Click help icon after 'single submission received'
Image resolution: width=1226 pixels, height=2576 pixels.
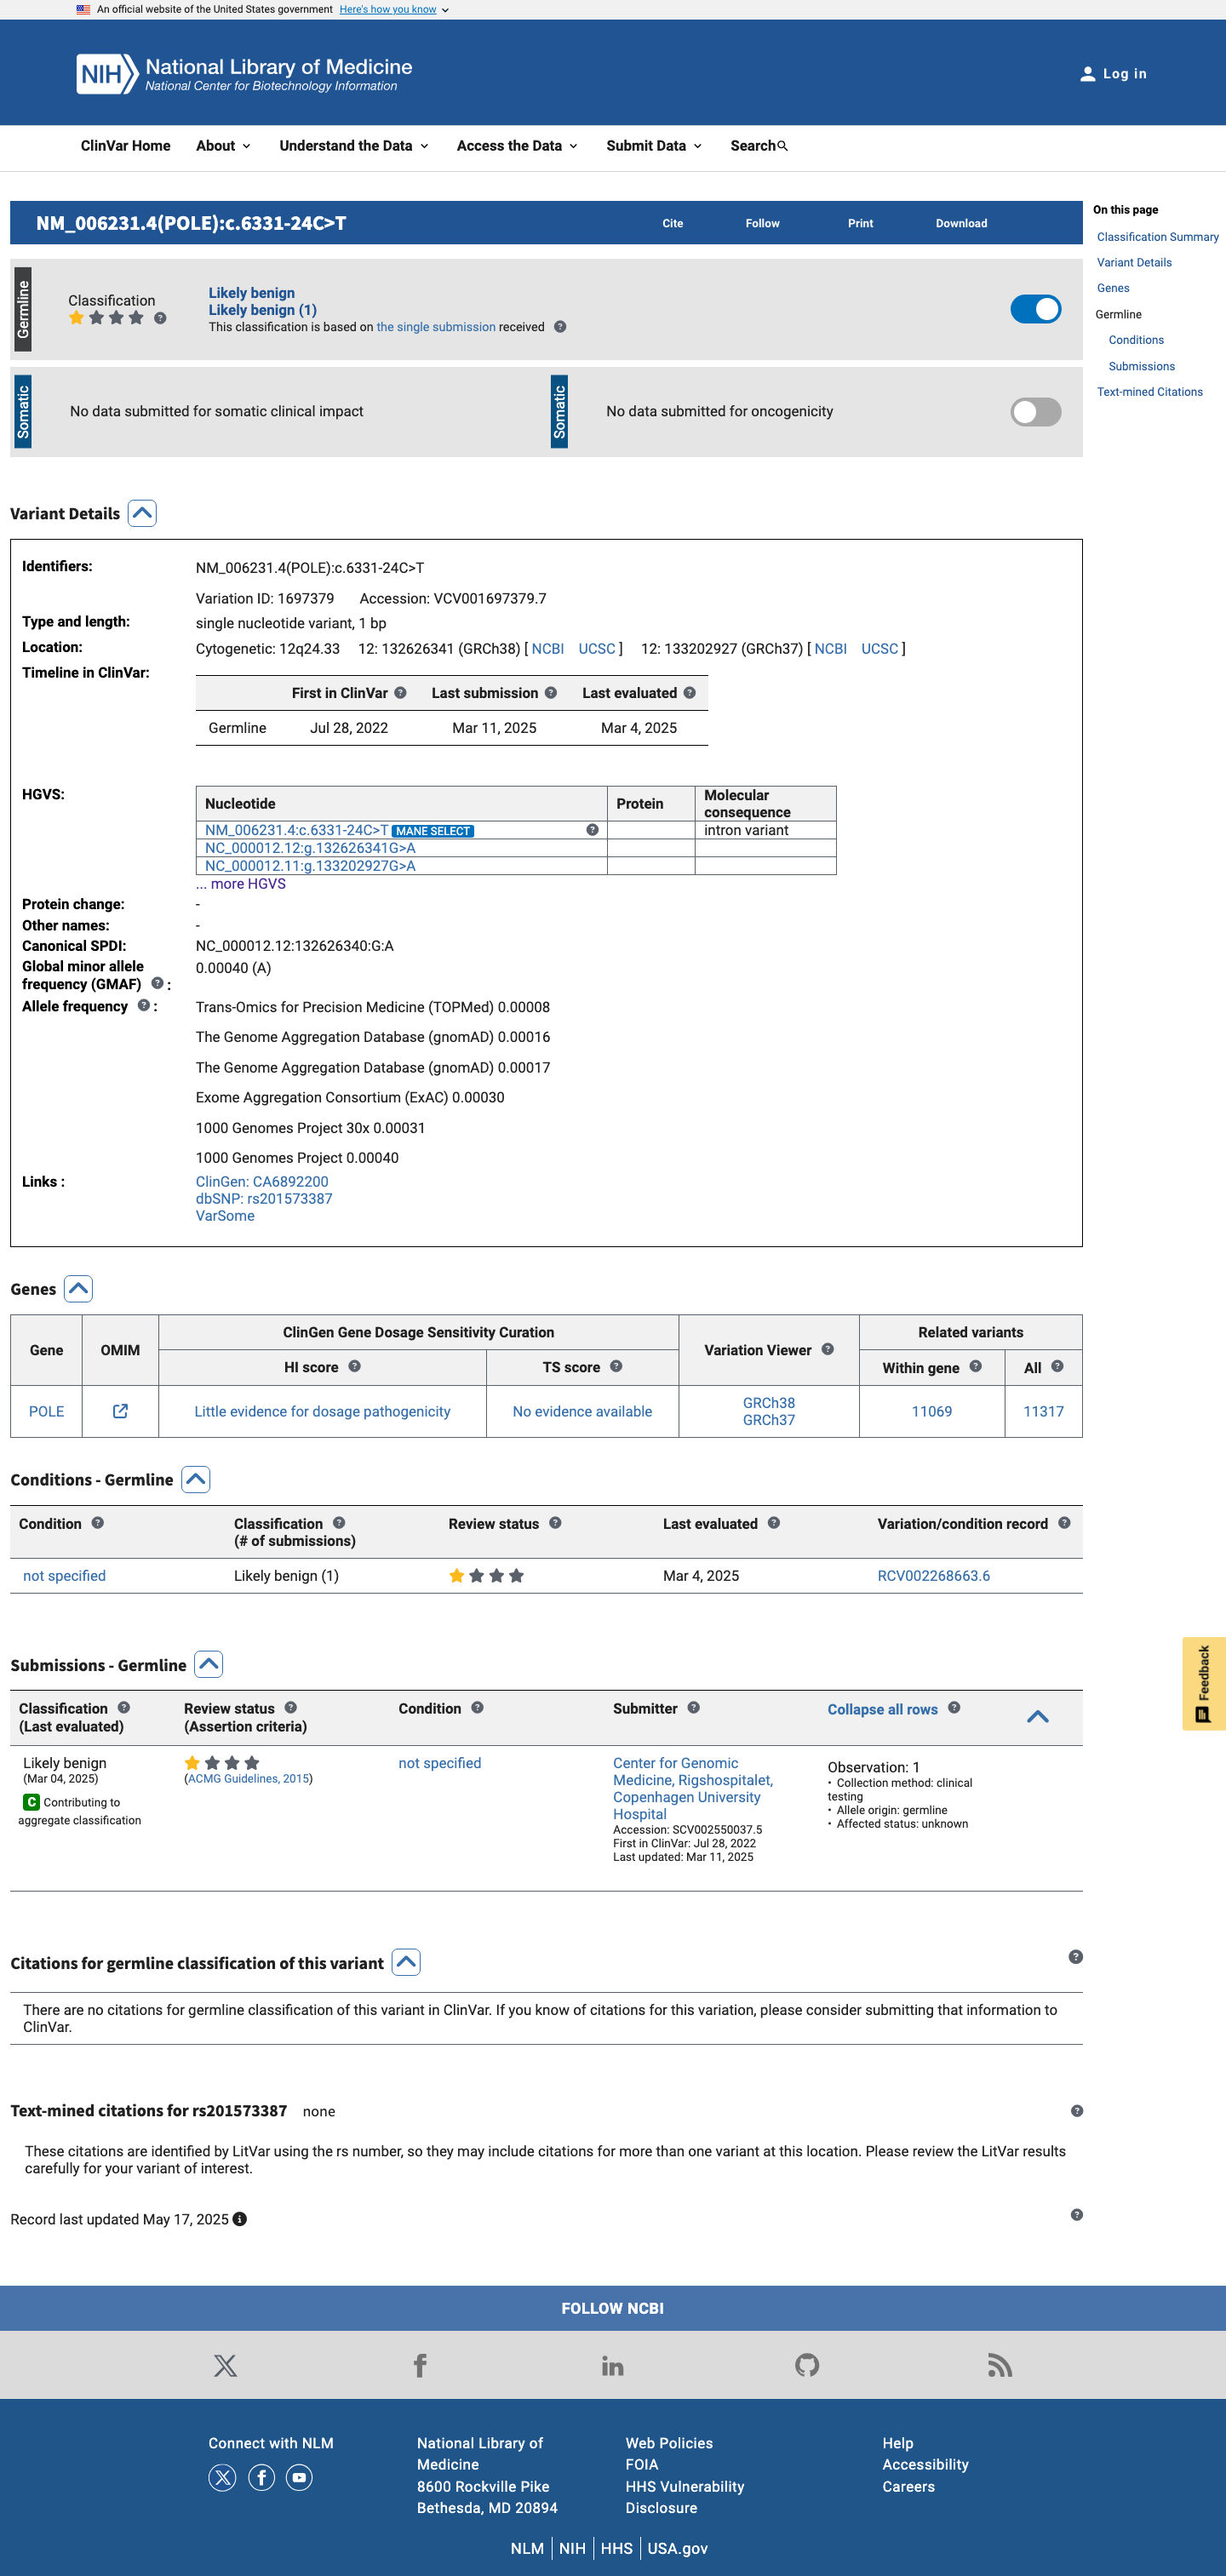click(x=560, y=327)
